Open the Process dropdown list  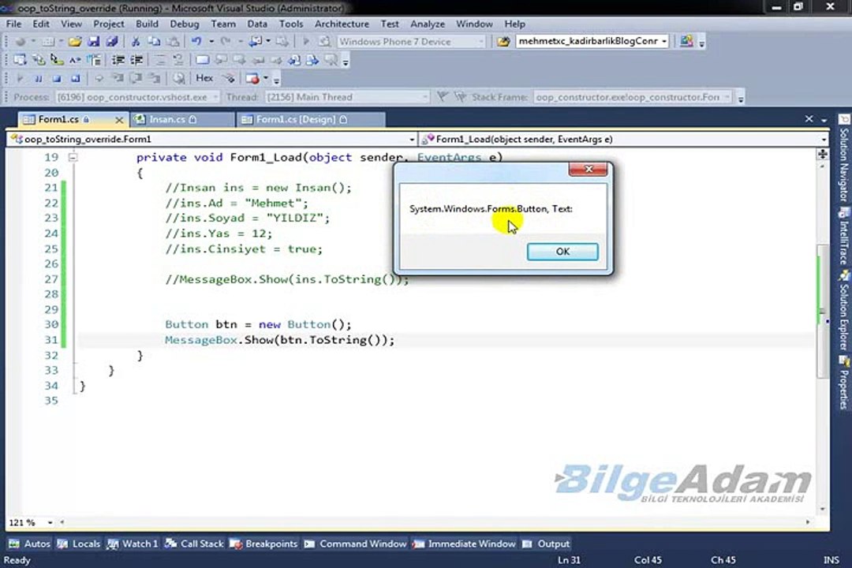pyautogui.click(x=215, y=97)
